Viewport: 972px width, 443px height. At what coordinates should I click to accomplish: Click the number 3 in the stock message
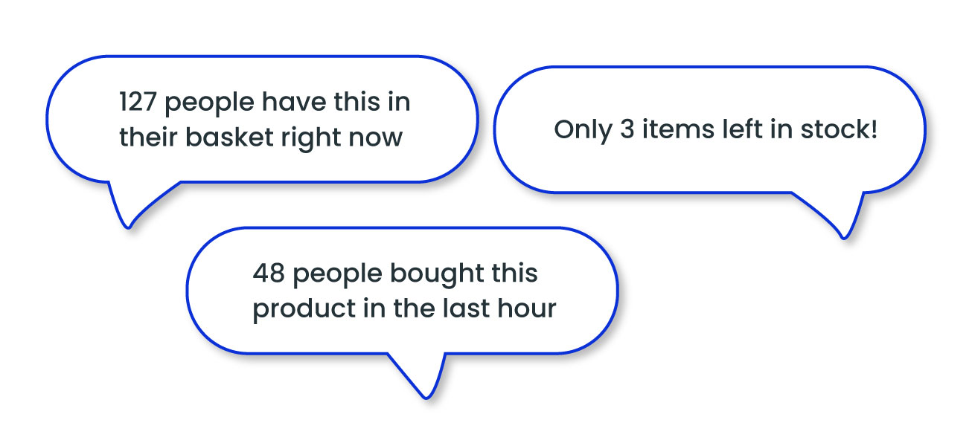(x=627, y=130)
